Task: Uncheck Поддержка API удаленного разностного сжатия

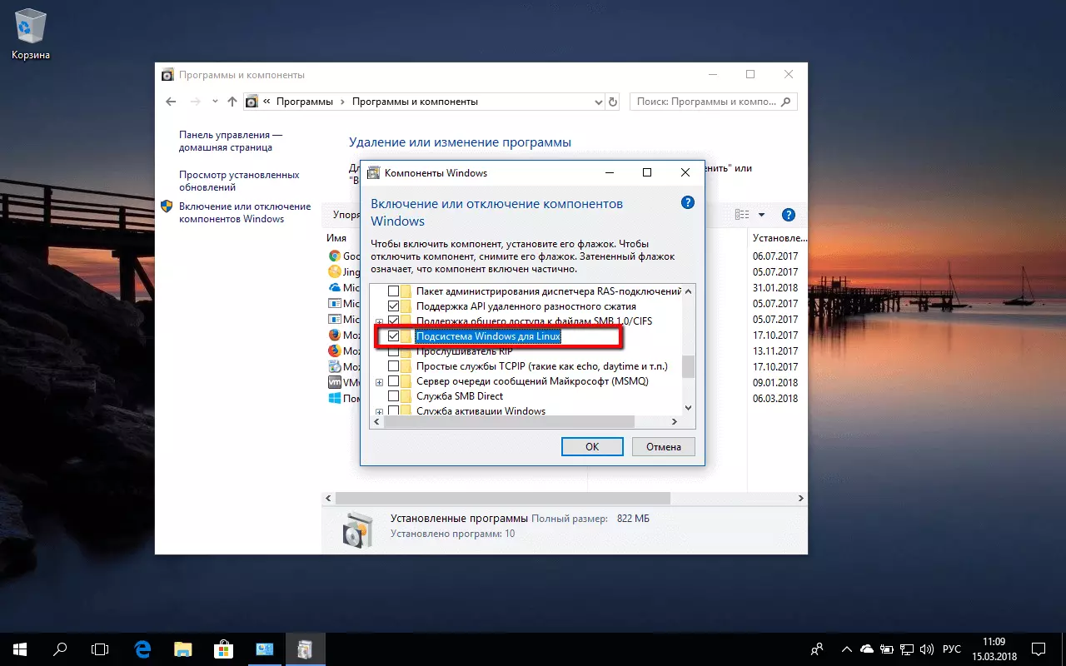Action: (x=394, y=306)
